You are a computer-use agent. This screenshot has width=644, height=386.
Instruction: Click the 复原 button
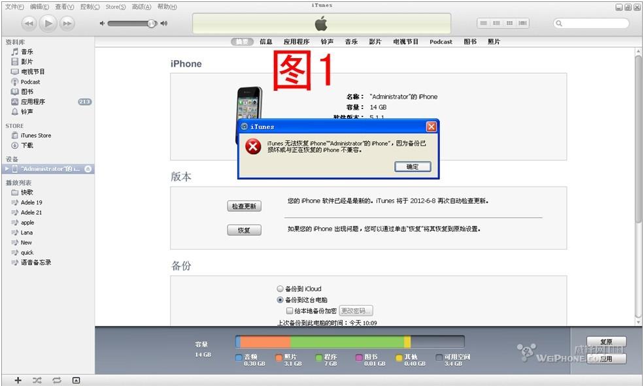click(606, 342)
